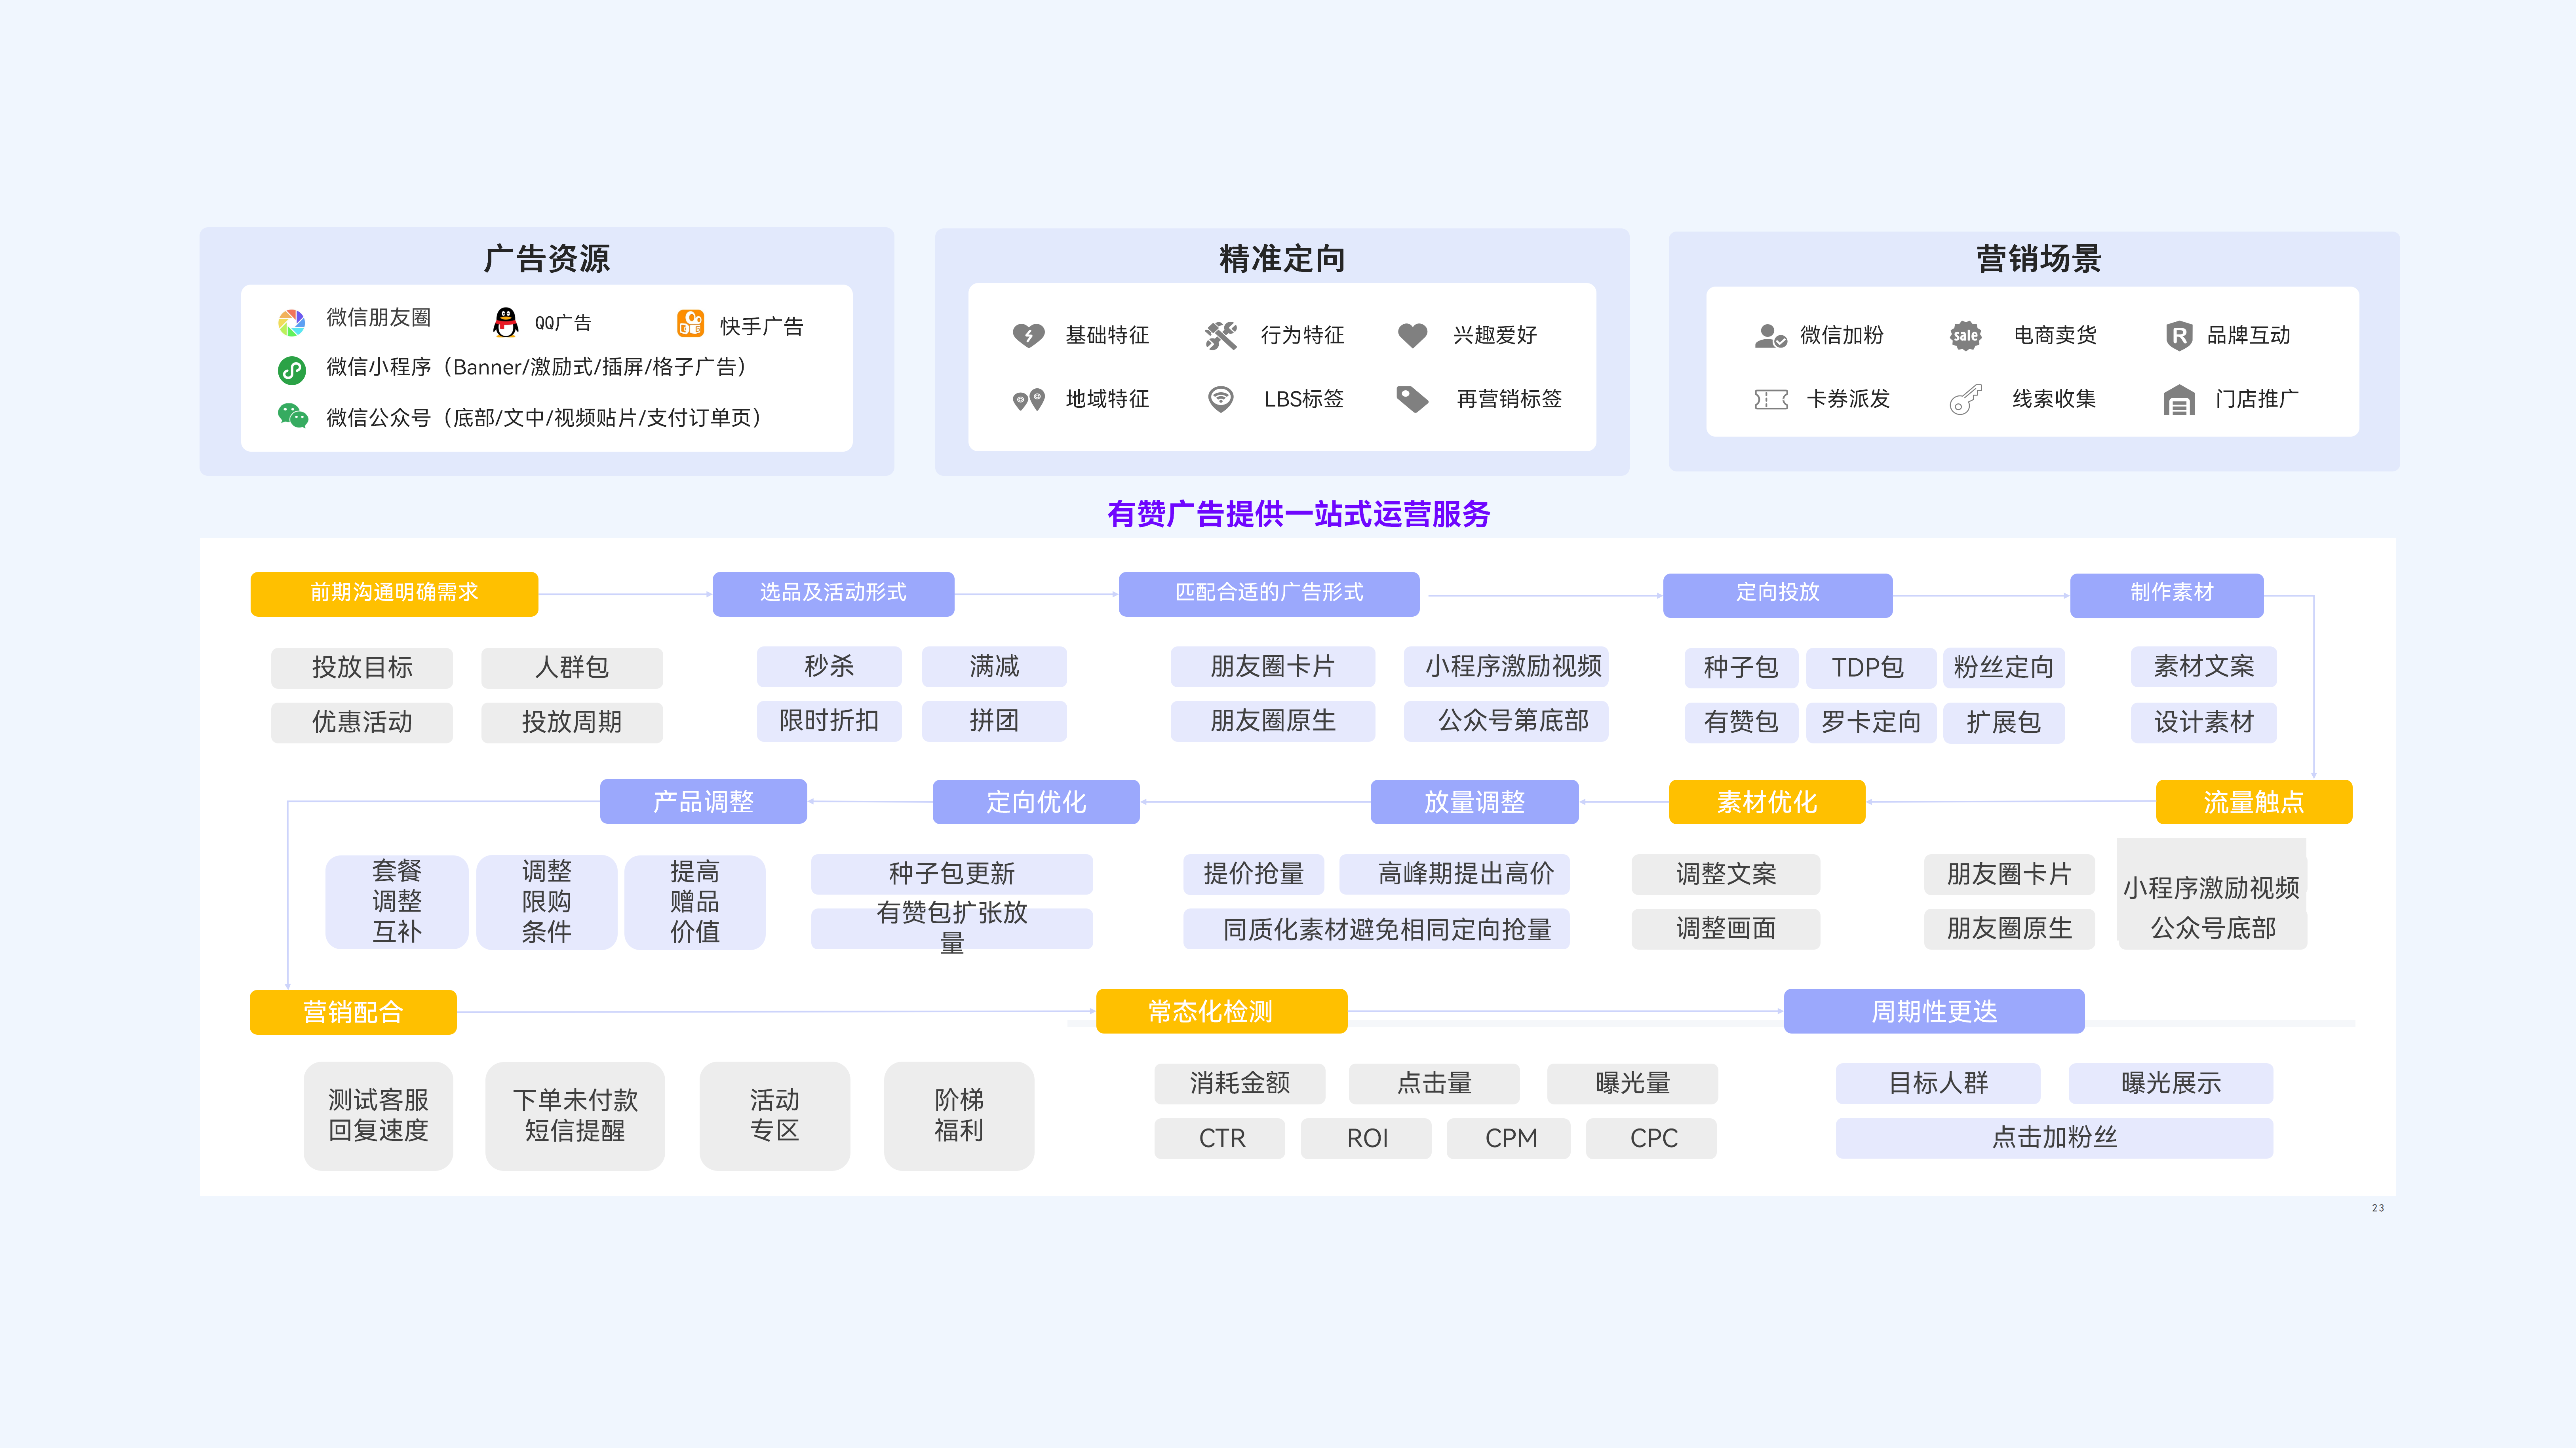The image size is (2576, 1448).
Task: Click the 流量触点 yellow step
Action: point(2254,802)
